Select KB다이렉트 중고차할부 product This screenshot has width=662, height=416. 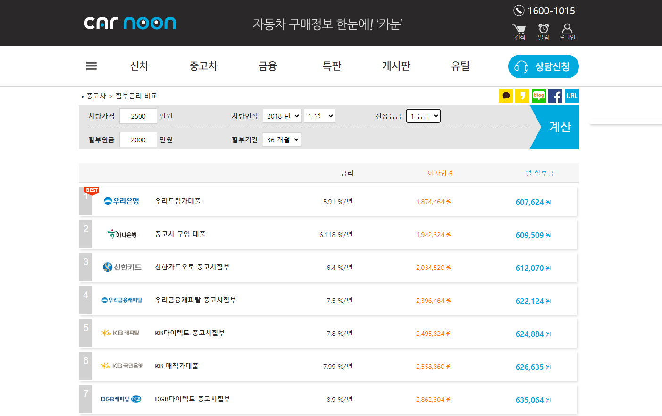click(x=190, y=333)
